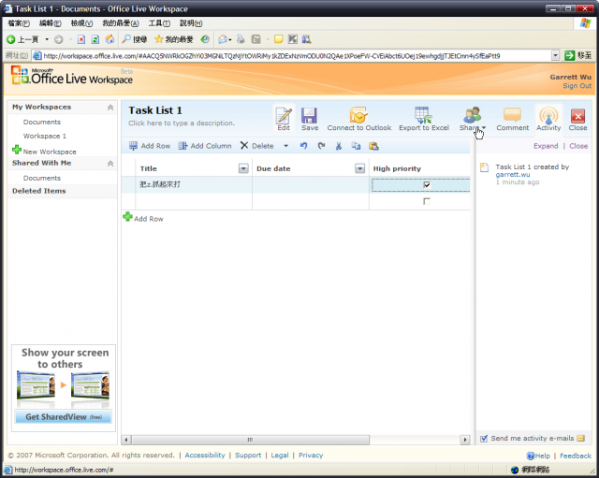Screen dimensions: 599x478
Task: Click the URL address bar
Action: point(292,56)
